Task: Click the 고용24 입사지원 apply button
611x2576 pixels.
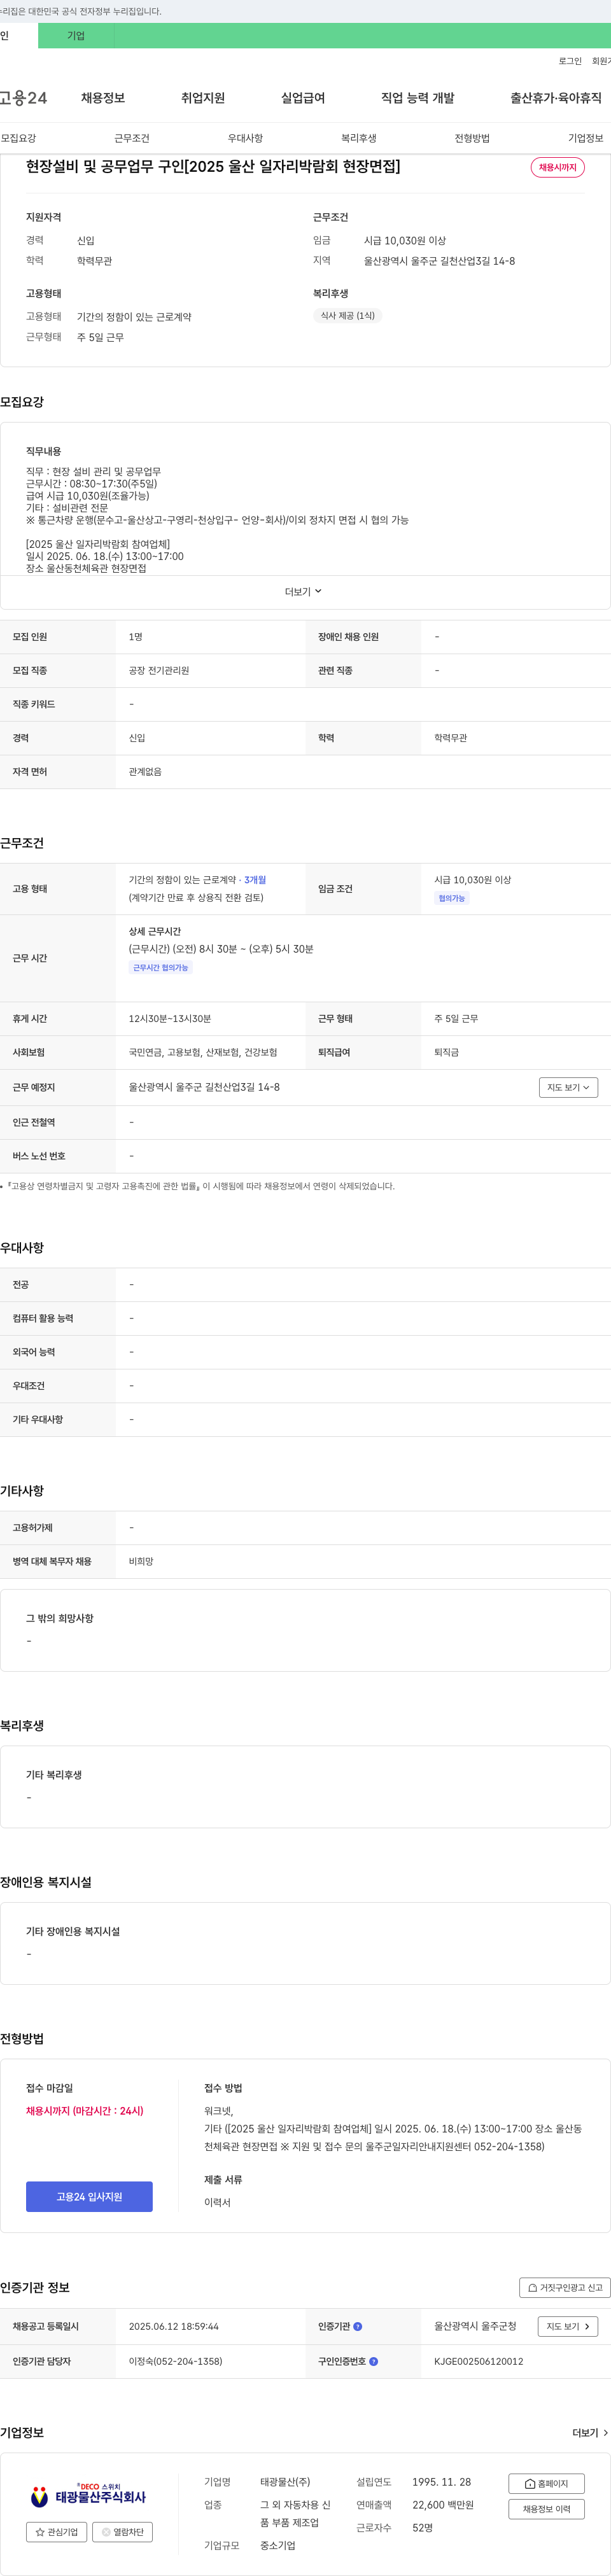Action: [x=89, y=2197]
